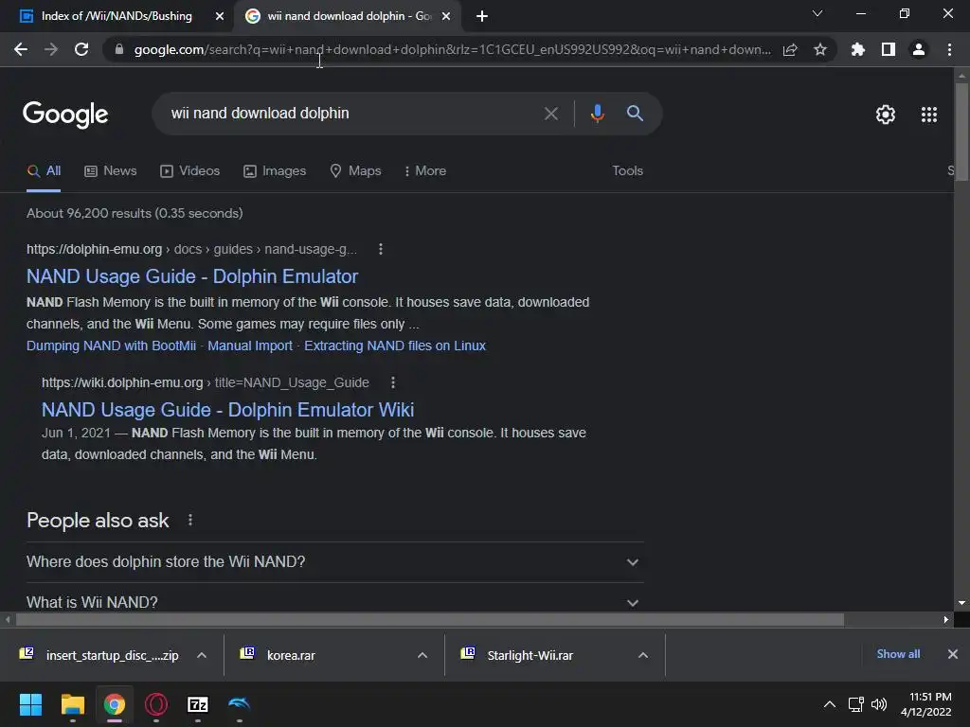The height and width of the screenshot is (727, 970).
Task: Open options for insert_startup_disc zip download
Action: [x=202, y=655]
